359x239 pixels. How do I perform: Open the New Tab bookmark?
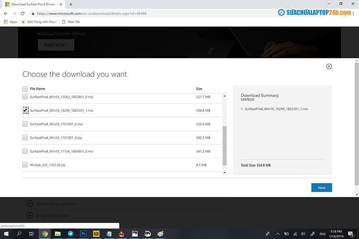[x=71, y=22]
